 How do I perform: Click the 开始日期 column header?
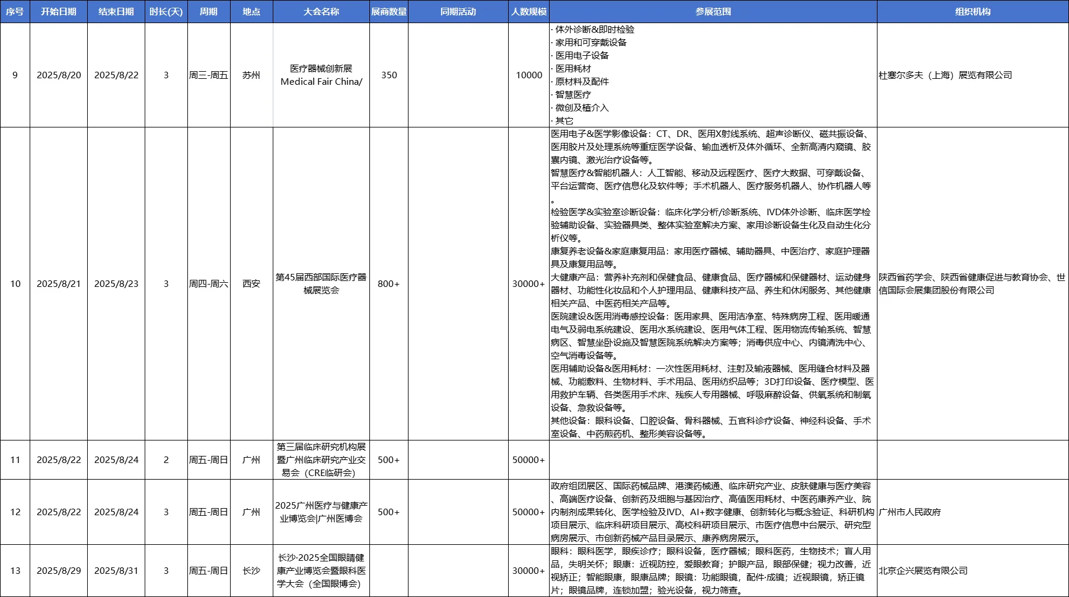(x=59, y=11)
